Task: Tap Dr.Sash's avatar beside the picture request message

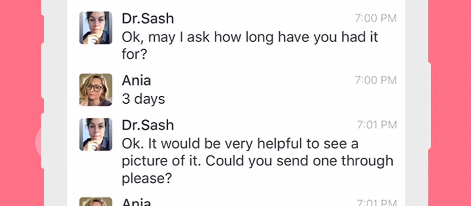Action: [x=96, y=134]
